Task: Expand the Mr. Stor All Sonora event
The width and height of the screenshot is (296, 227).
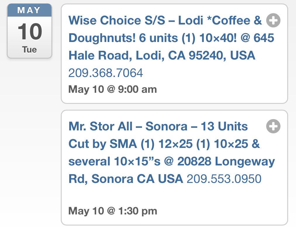Action: [x=273, y=126]
